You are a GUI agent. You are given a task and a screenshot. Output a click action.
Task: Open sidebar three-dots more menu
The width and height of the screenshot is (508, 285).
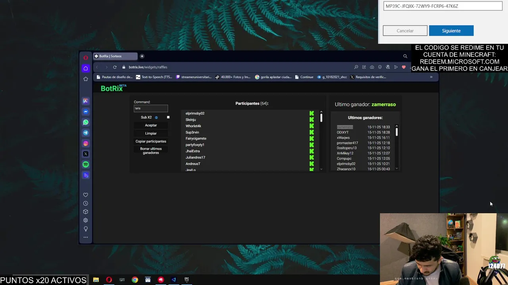(x=85, y=237)
